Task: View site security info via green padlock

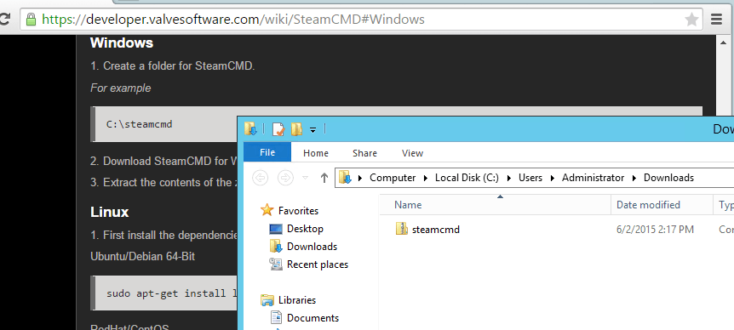Action: pyautogui.click(x=31, y=20)
